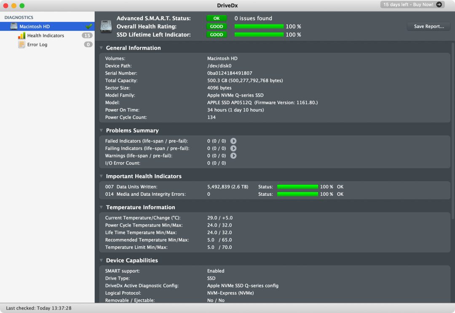The image size is (455, 313).
Task: Click the Data Units Written status bar
Action: 297,187
